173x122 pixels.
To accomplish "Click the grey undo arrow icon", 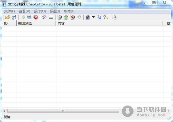I will pyautogui.click(x=79, y=17).
